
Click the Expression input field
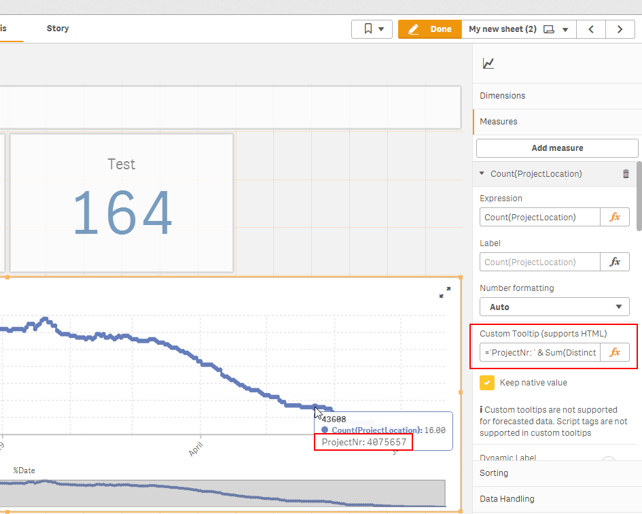pyautogui.click(x=539, y=218)
